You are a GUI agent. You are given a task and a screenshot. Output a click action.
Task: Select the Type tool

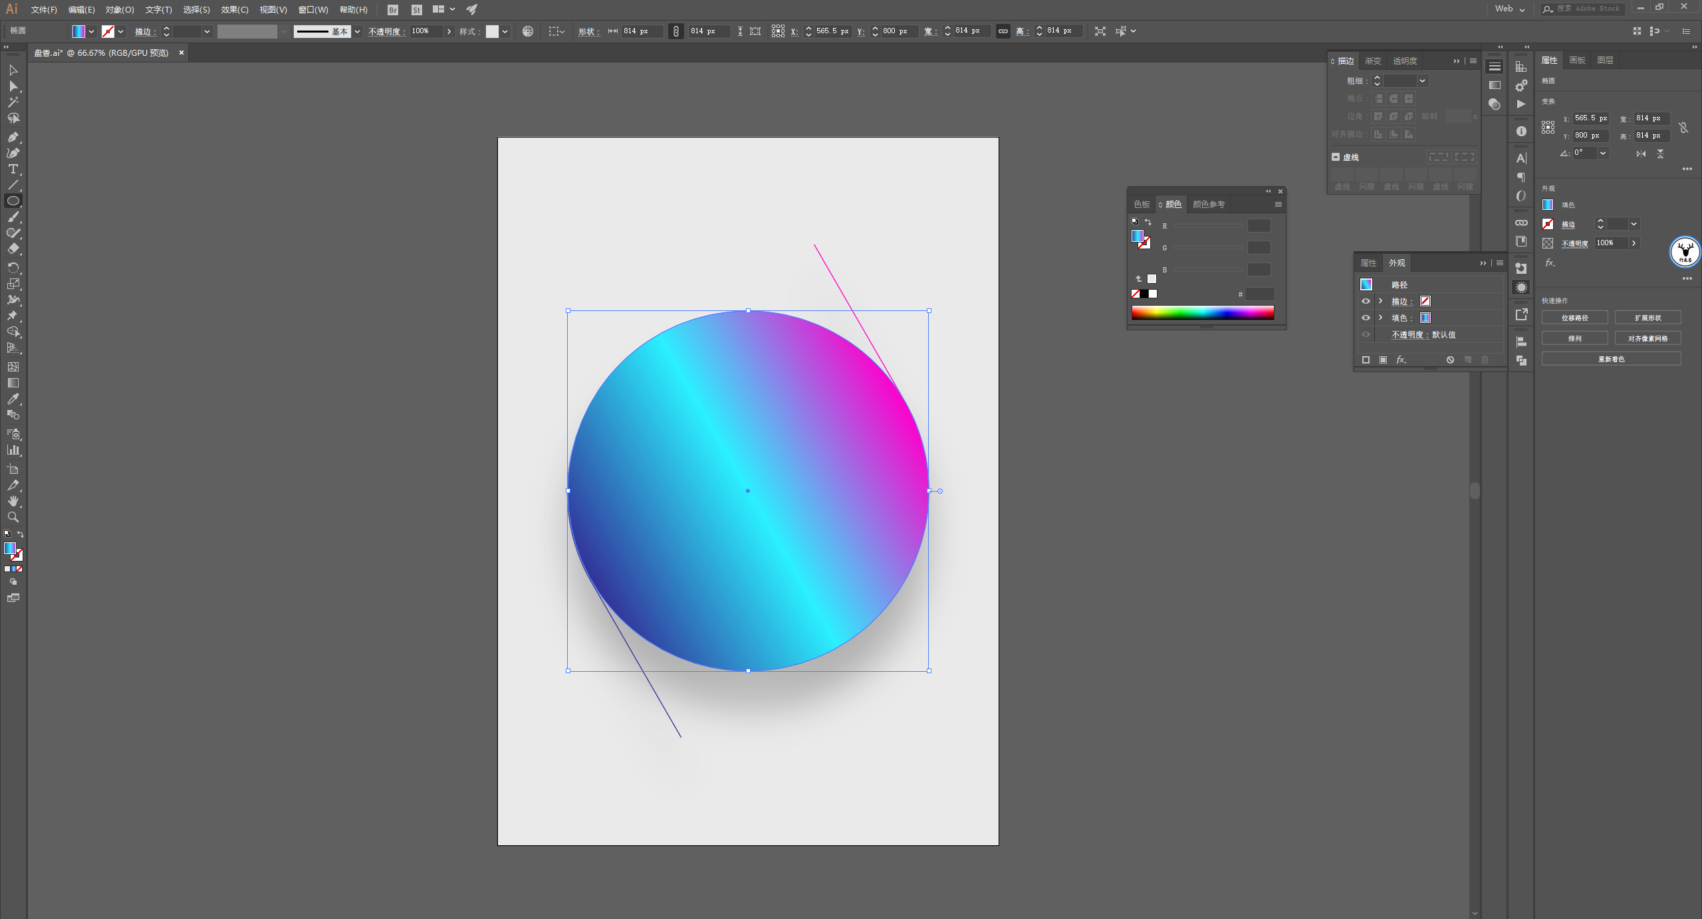tap(13, 169)
